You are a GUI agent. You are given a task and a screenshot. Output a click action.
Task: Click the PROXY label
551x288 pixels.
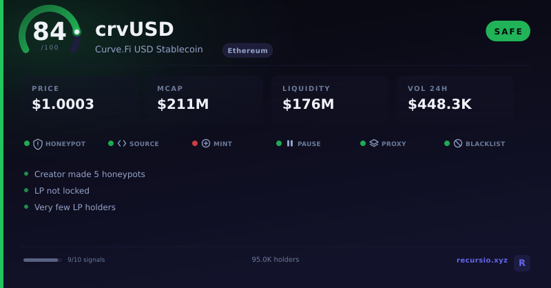pos(393,144)
